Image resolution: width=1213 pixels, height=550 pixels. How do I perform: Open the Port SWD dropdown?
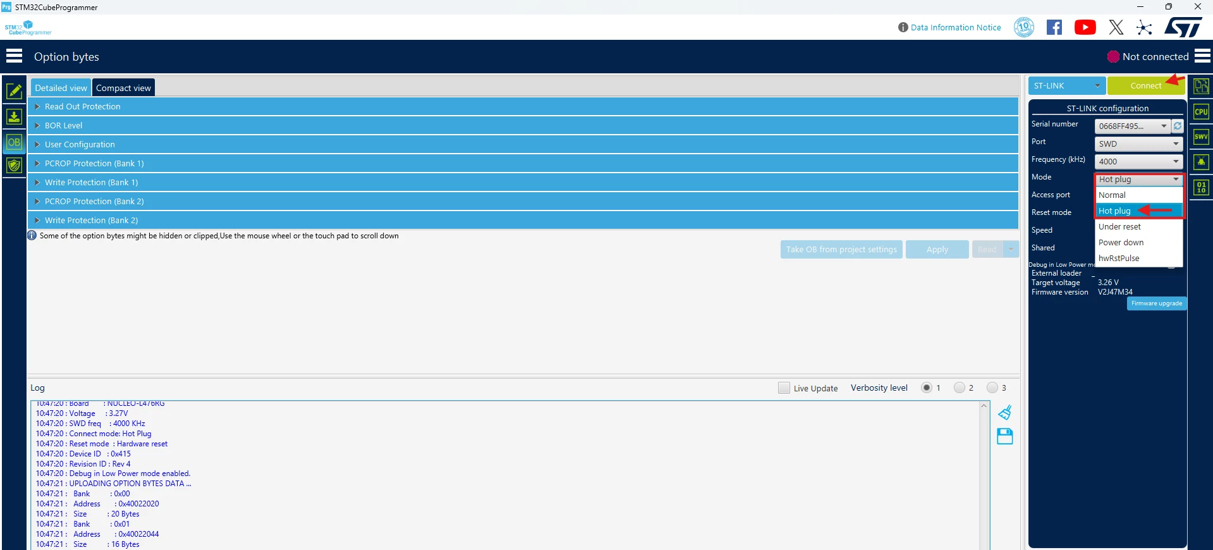coord(1138,144)
